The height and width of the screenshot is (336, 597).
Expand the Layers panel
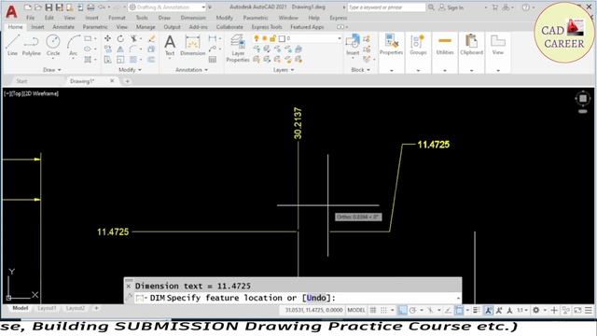click(284, 70)
